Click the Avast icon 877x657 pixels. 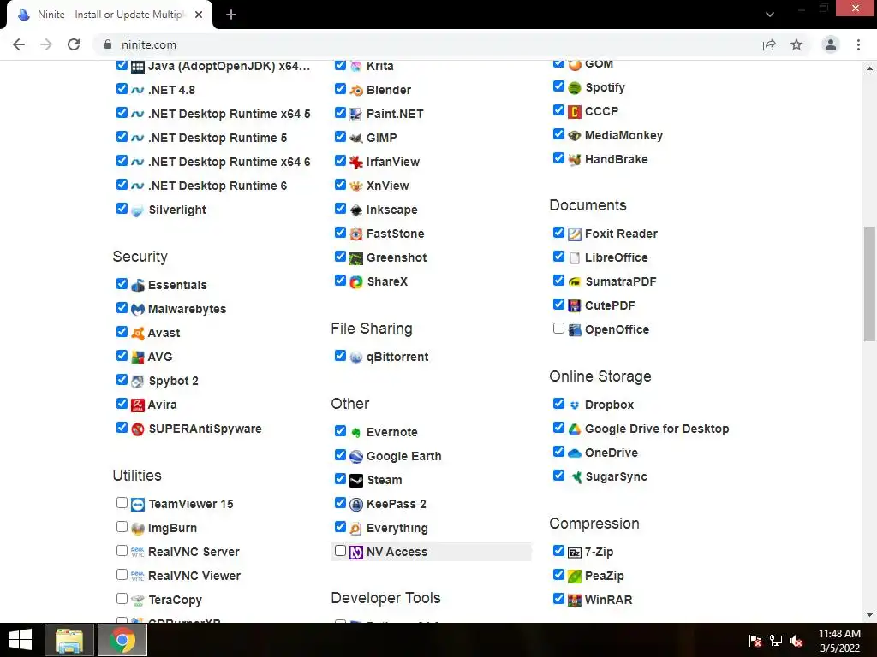138,333
